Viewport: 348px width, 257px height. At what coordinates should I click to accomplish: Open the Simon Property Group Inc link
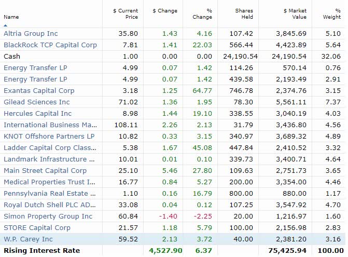pyautogui.click(x=48, y=216)
